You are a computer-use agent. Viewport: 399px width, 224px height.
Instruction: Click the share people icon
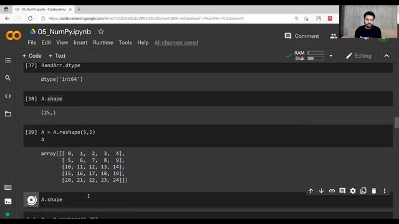pos(334,36)
